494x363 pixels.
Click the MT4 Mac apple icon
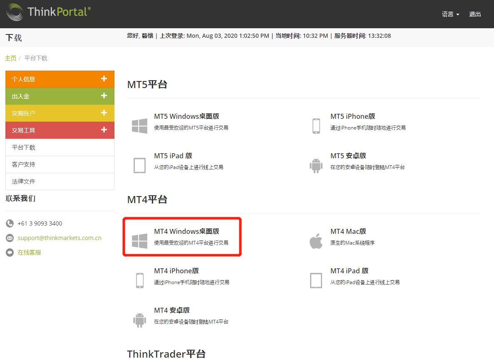coord(316,241)
